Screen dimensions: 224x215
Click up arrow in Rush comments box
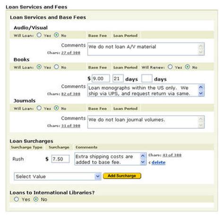click(143, 156)
